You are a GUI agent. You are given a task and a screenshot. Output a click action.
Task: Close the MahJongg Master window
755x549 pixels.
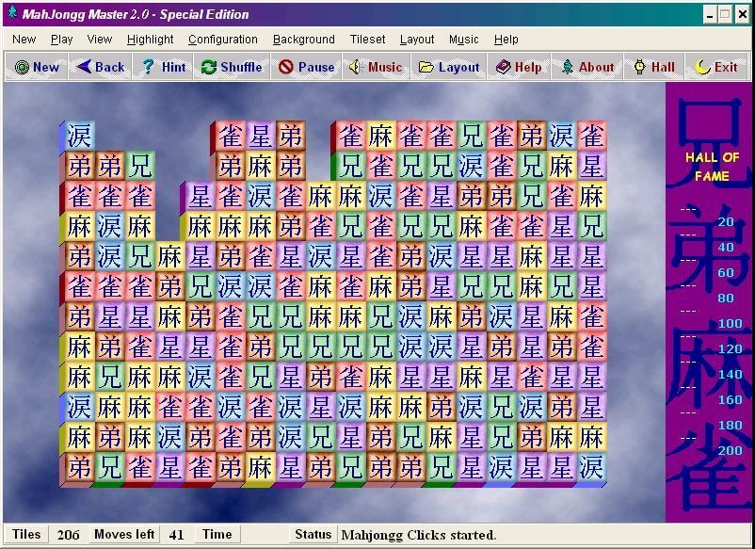click(x=742, y=15)
